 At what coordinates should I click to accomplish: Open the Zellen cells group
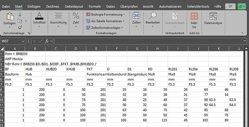pyautogui.click(x=136, y=20)
